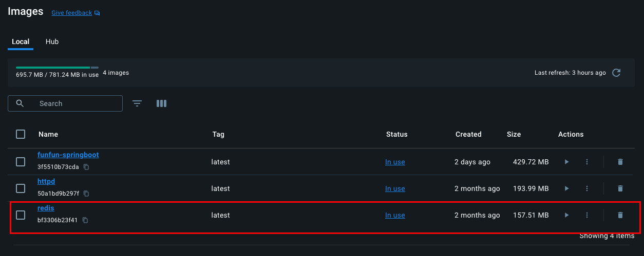Run the httpd image
The width and height of the screenshot is (644, 256).
pyautogui.click(x=566, y=188)
